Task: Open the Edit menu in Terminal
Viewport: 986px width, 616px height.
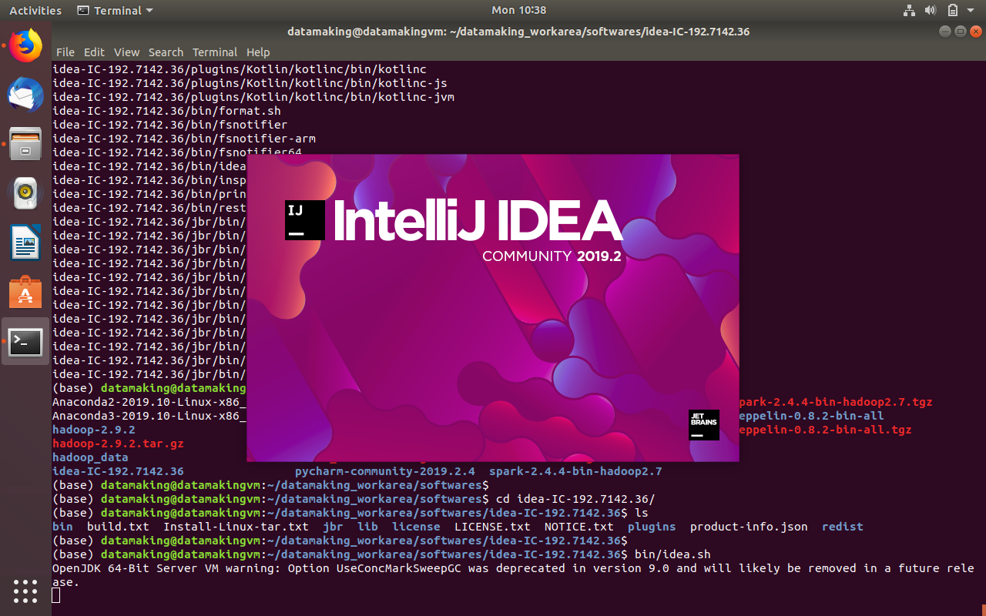Action: 94,52
